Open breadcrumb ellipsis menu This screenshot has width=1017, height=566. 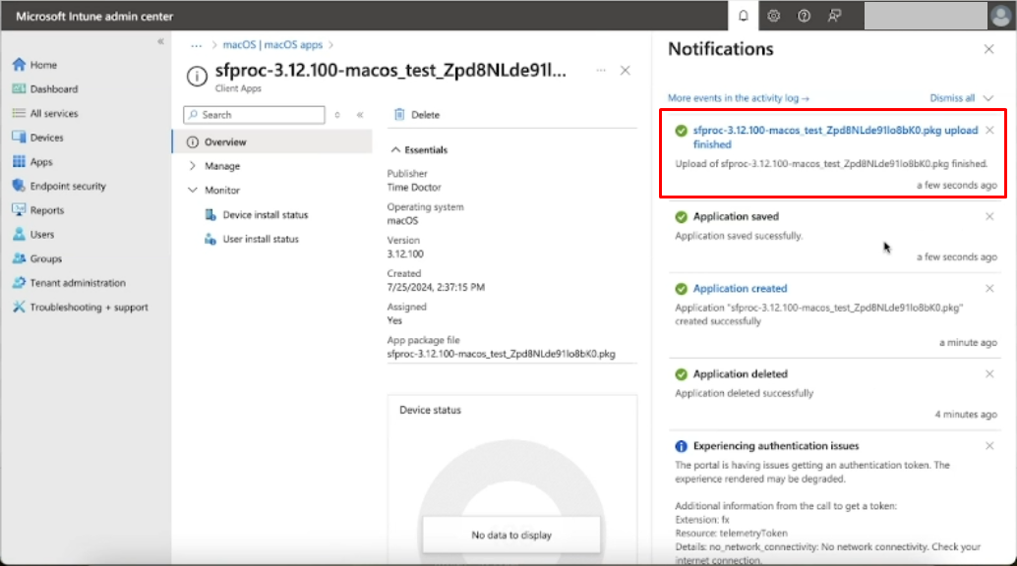coord(196,45)
